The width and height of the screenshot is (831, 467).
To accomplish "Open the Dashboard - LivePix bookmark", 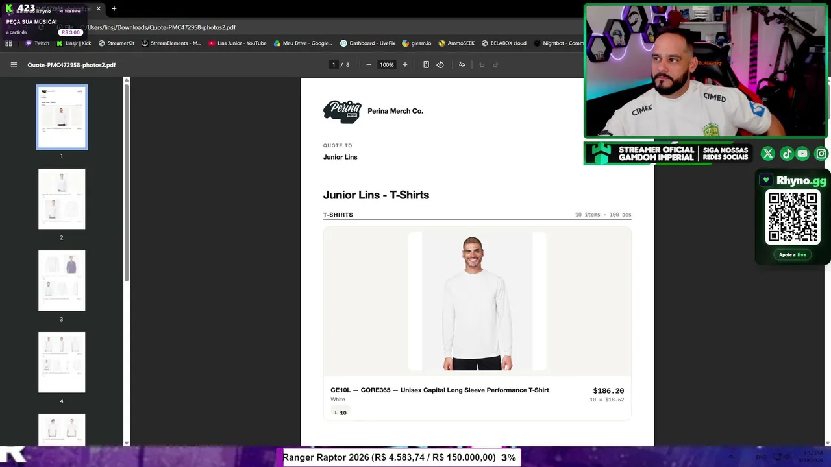I will coord(368,43).
